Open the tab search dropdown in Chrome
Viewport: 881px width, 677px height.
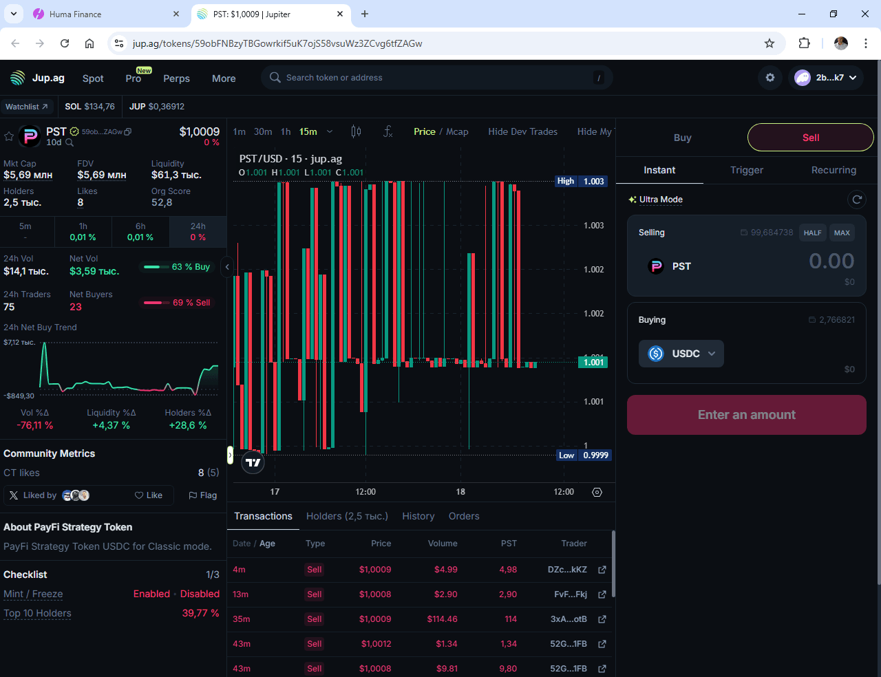pyautogui.click(x=14, y=14)
